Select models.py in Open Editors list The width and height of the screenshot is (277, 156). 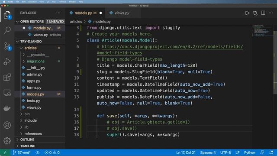click(x=40, y=28)
